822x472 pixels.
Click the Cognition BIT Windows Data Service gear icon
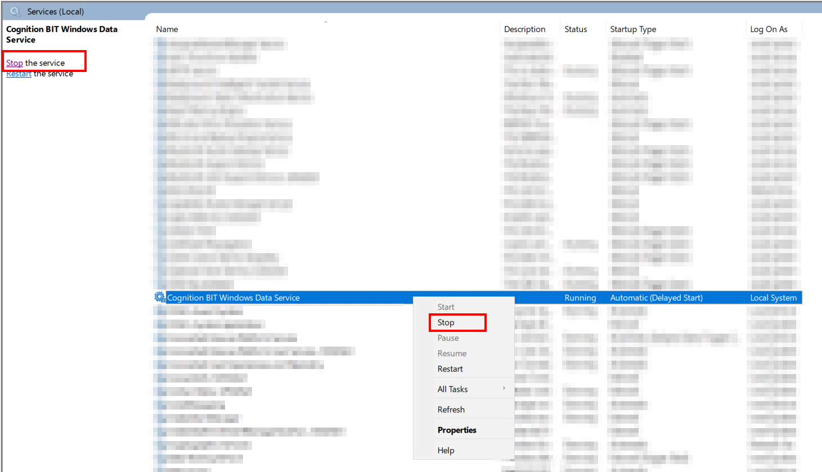[x=160, y=297]
